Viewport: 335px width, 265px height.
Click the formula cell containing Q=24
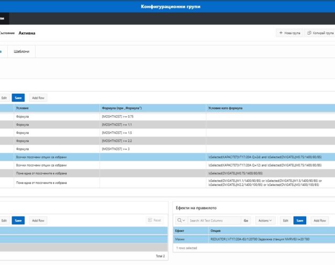coord(271,157)
